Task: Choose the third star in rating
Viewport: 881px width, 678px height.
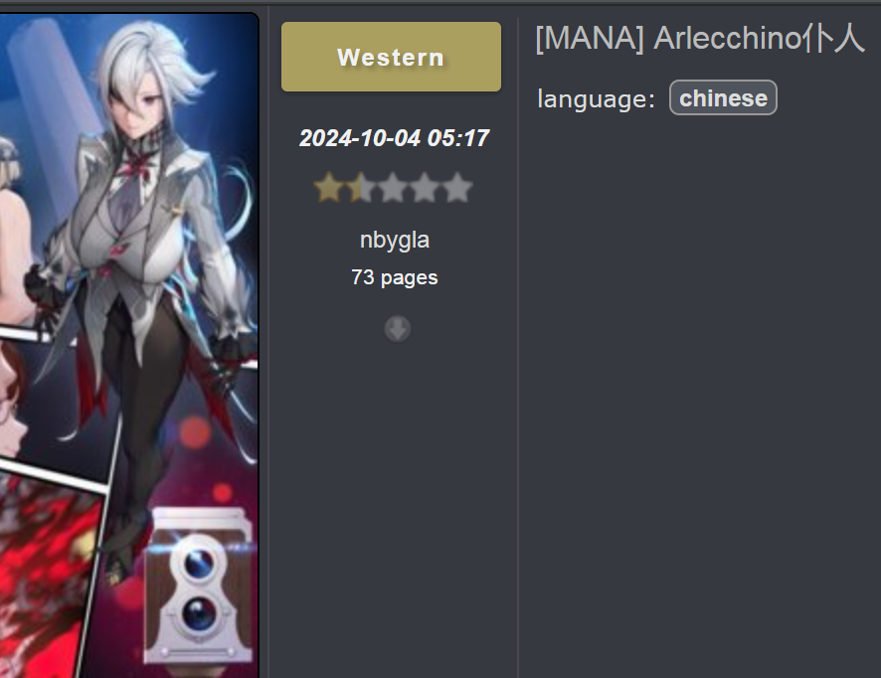Action: [x=393, y=188]
